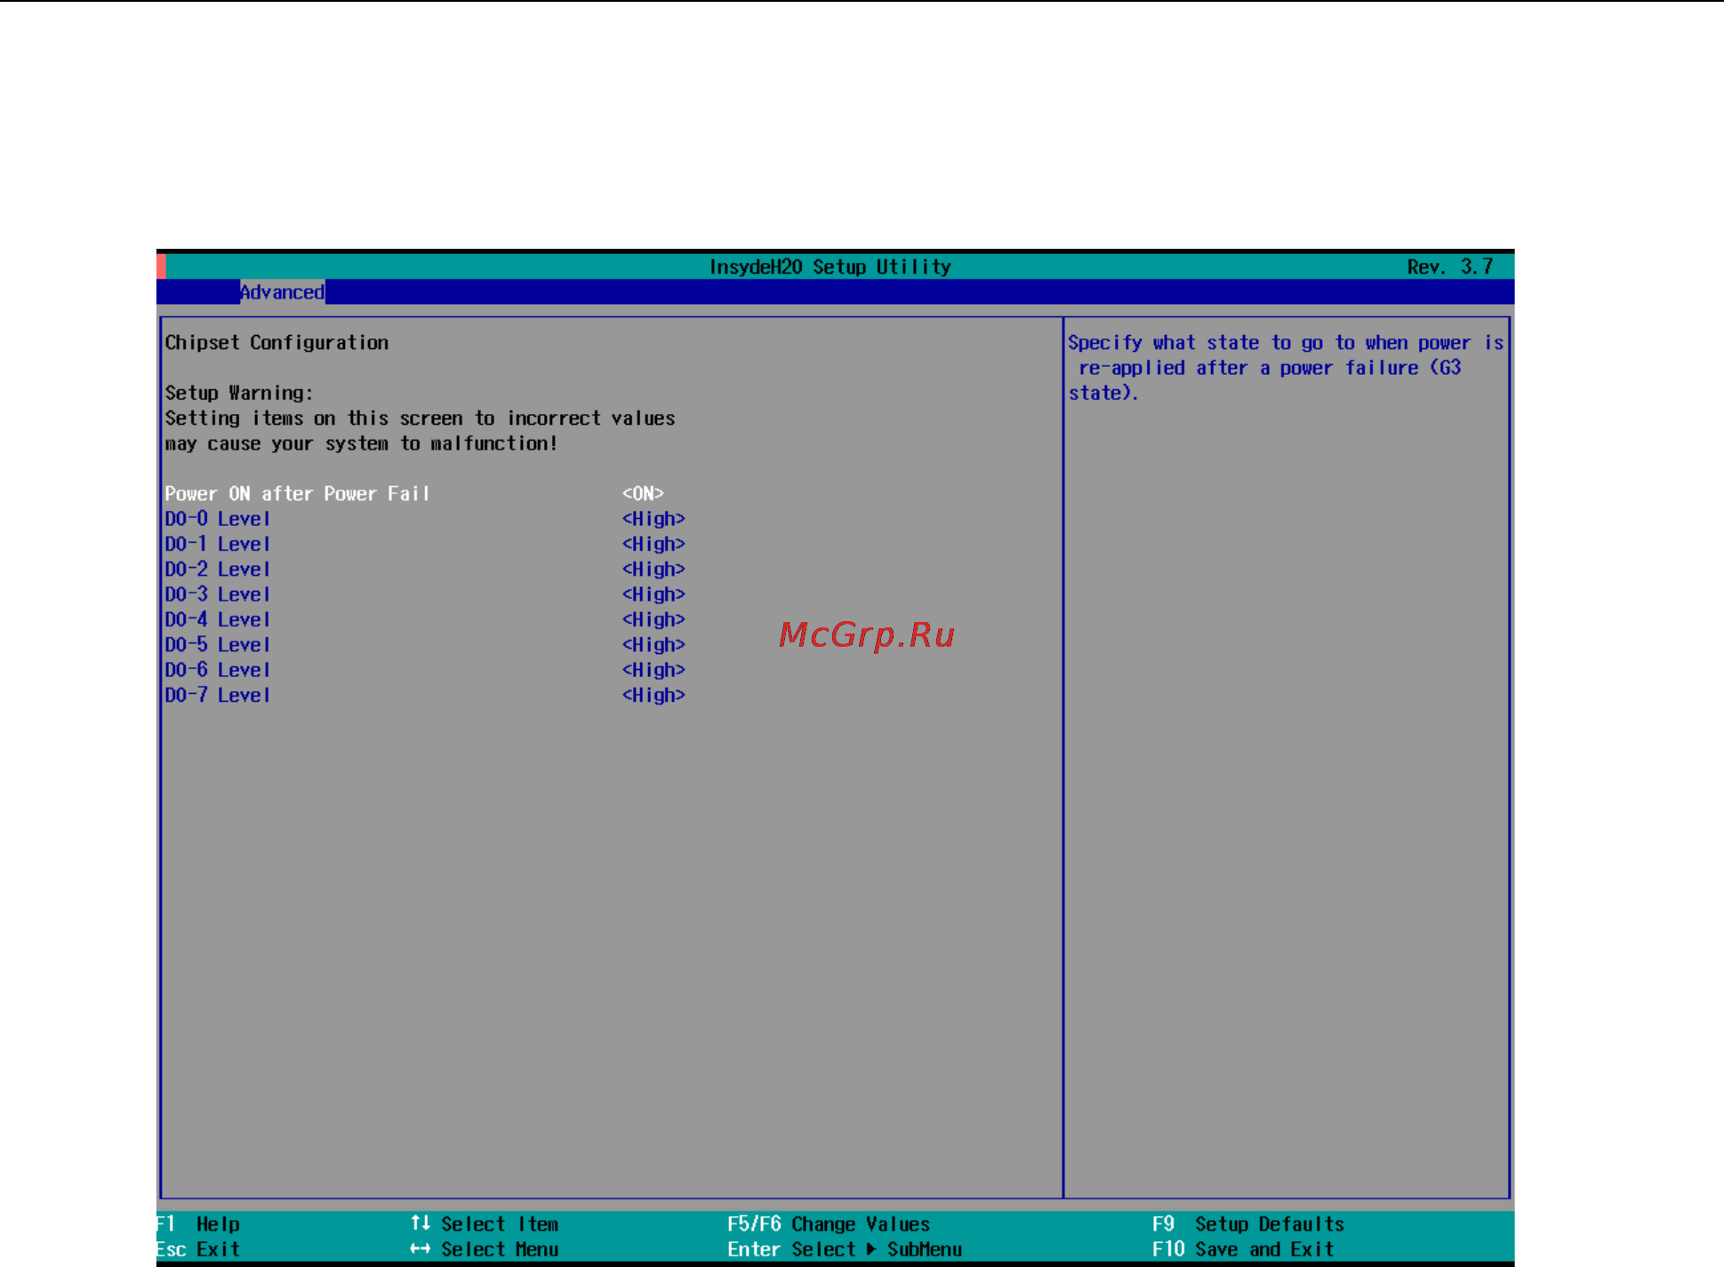Open DO-6 Level <High> value
This screenshot has height=1267, width=1724.
(x=654, y=670)
